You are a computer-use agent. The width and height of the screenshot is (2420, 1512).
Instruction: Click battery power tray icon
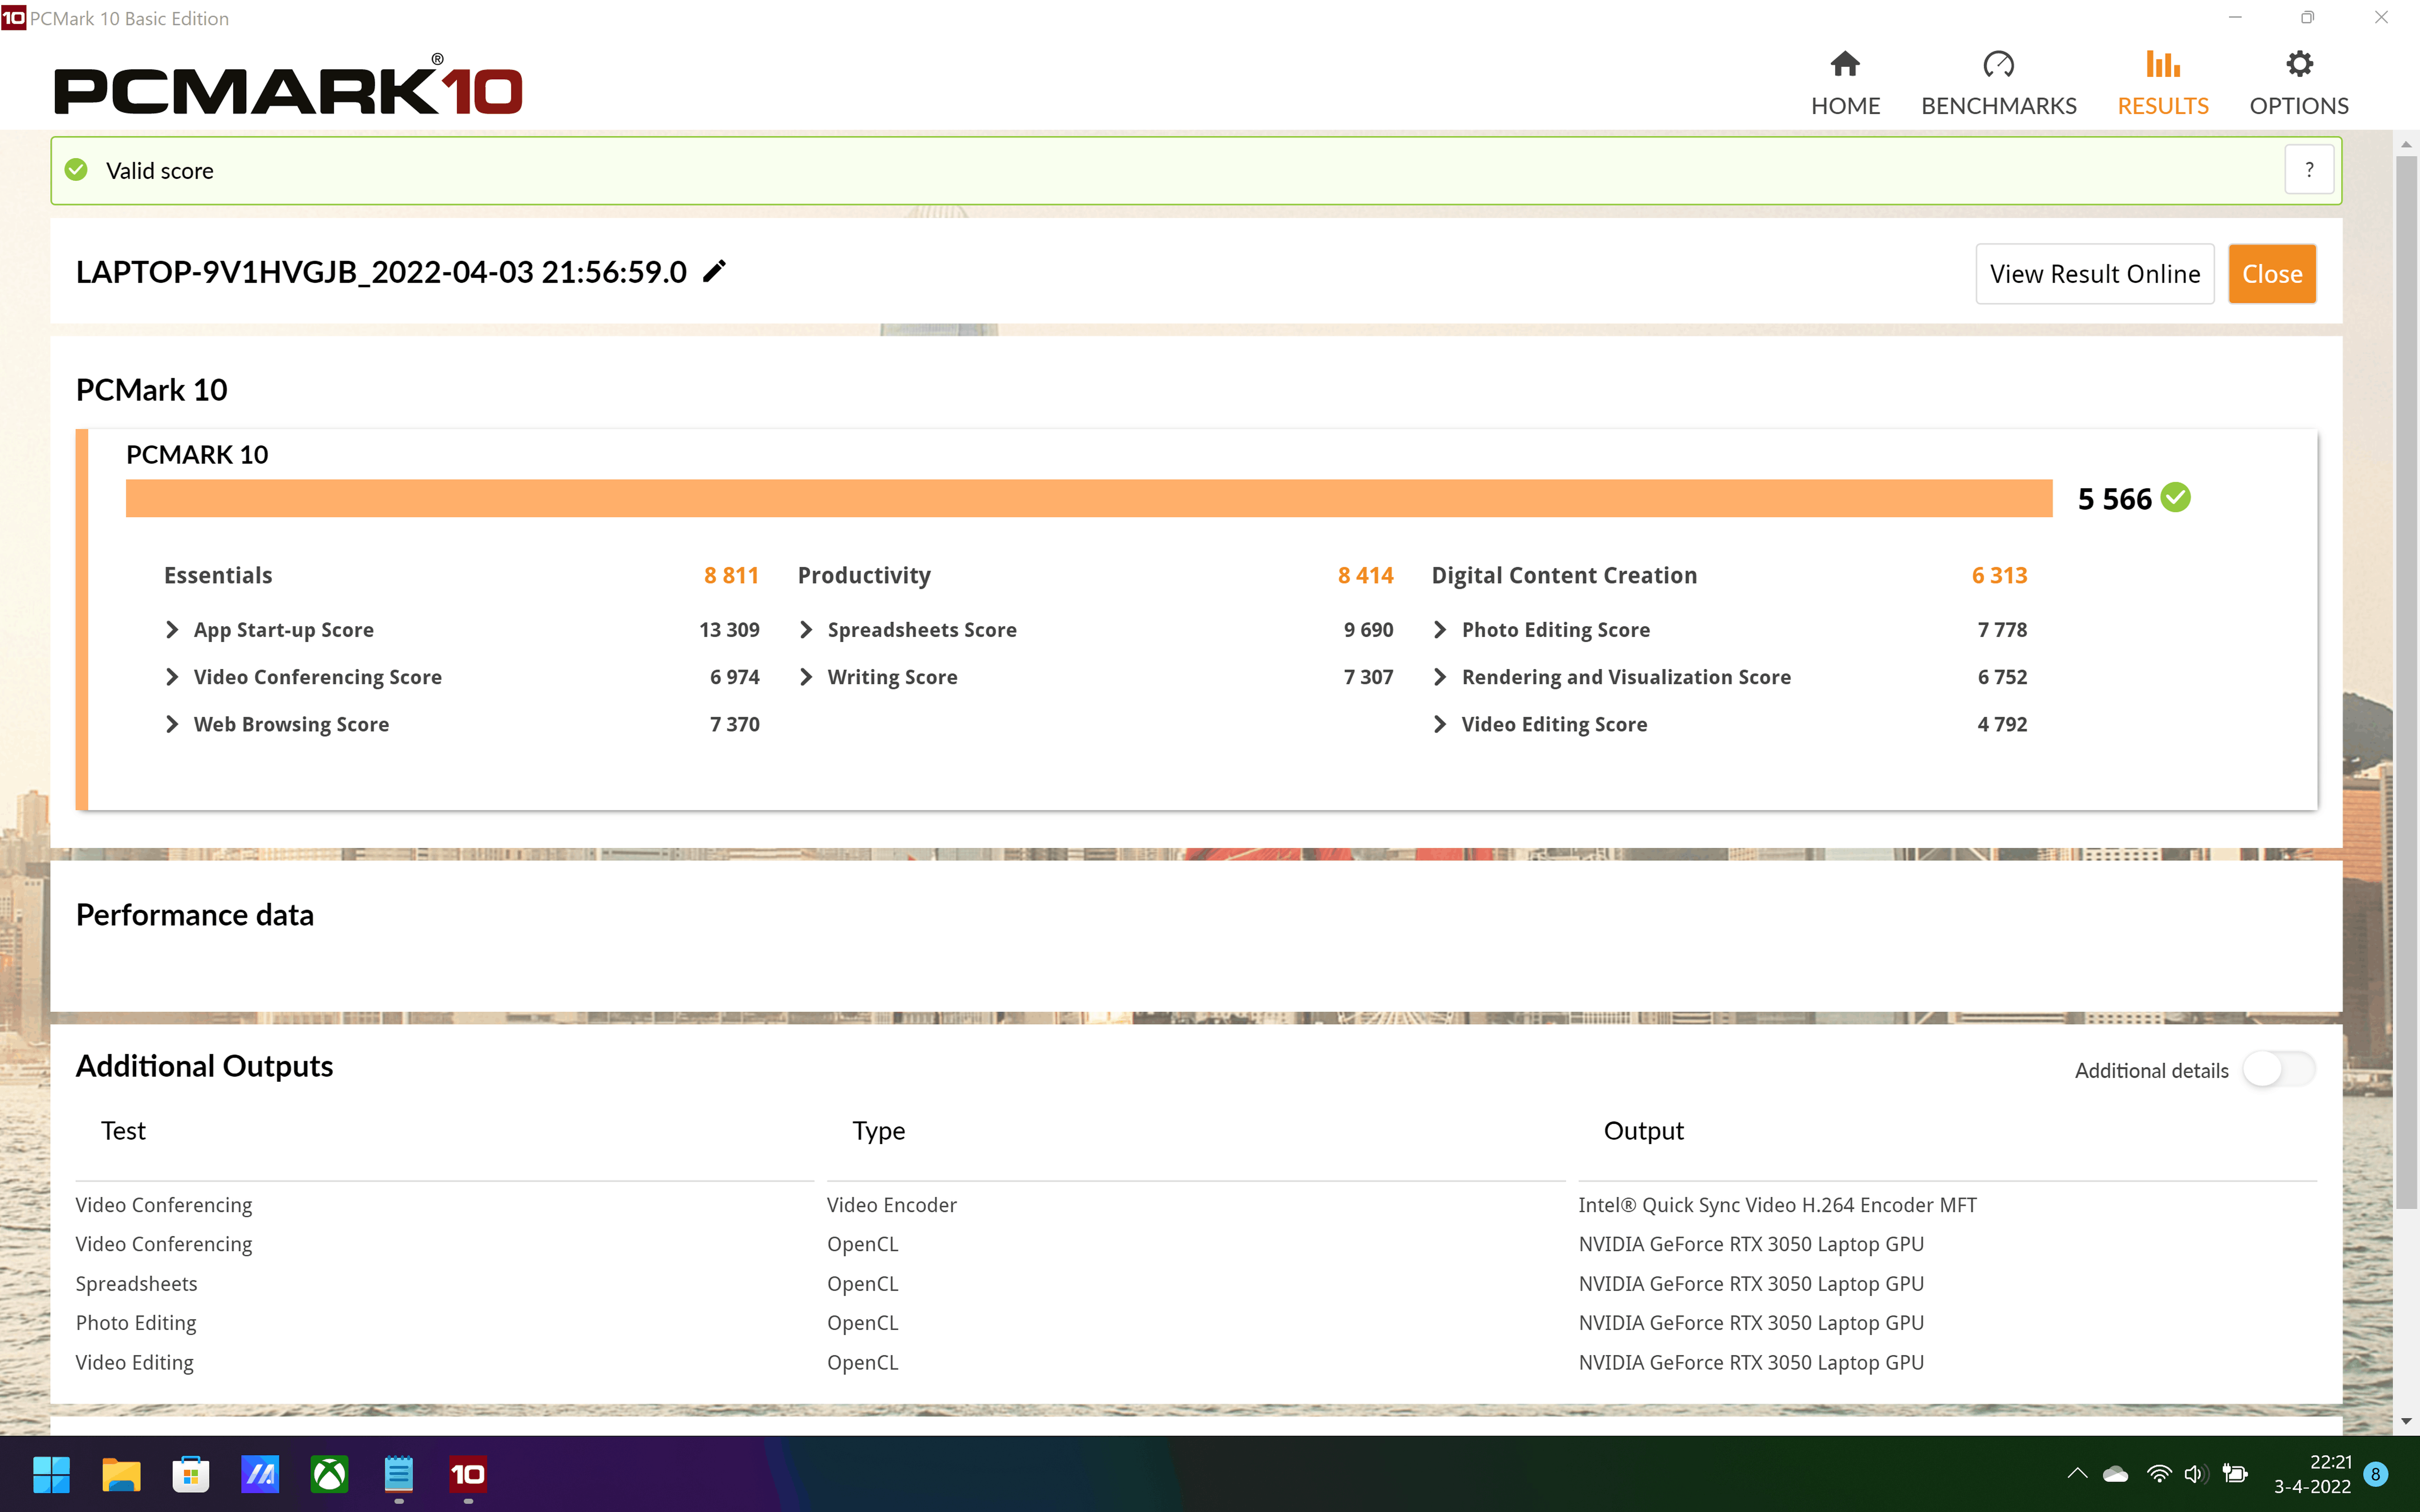(x=2235, y=1474)
